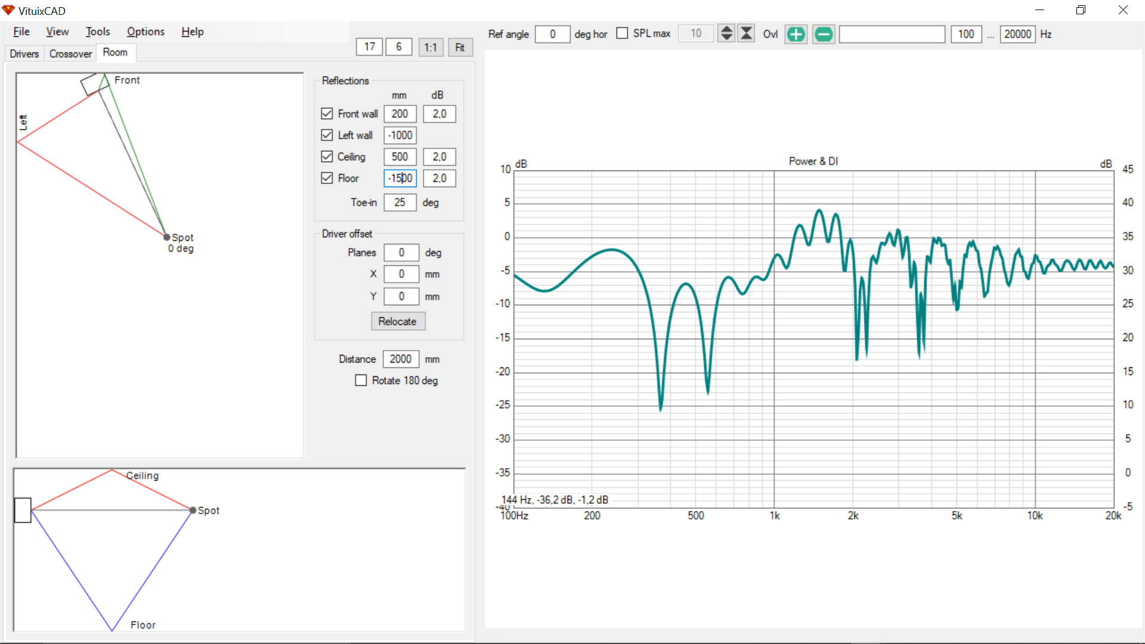Click the driver offset Y field

point(401,296)
